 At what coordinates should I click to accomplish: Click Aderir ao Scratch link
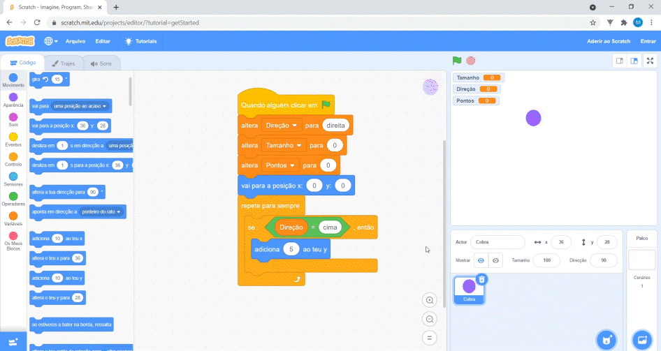click(609, 41)
